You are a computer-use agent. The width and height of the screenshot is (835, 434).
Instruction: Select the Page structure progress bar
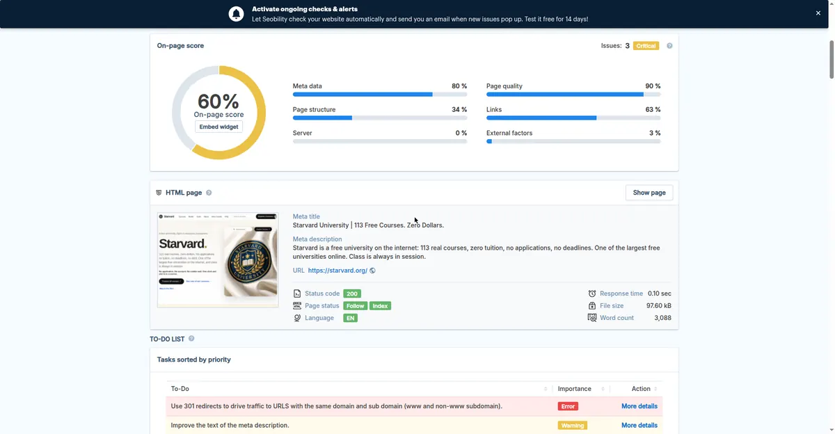click(380, 118)
